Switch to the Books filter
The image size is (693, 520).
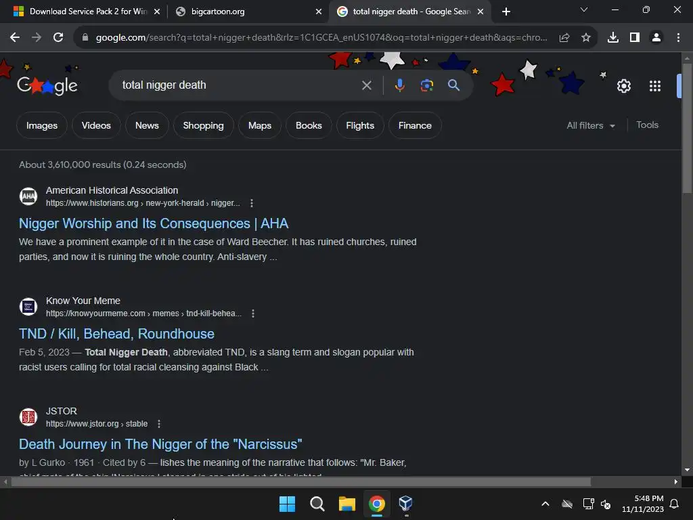pyautogui.click(x=309, y=125)
